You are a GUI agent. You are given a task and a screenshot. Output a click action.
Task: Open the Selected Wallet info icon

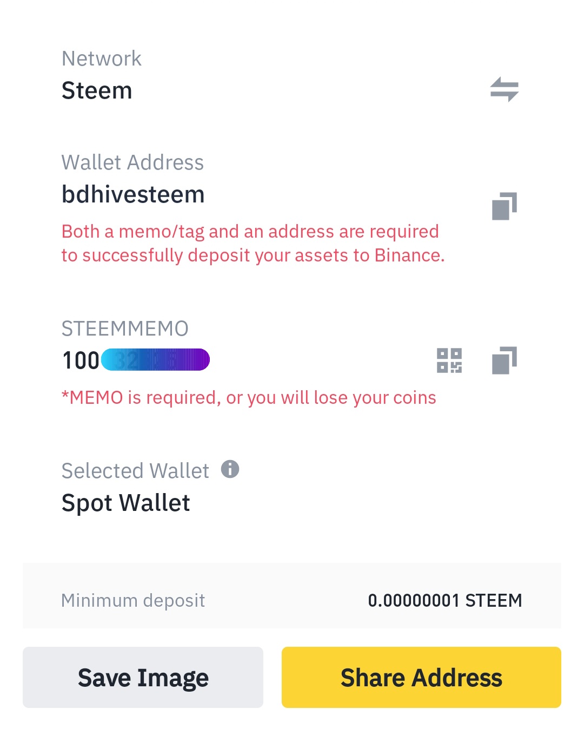click(230, 469)
